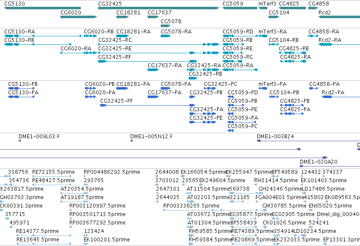This screenshot has height=246, width=360.
Task: Select protein CG17637-PA
Action: pos(153,97)
